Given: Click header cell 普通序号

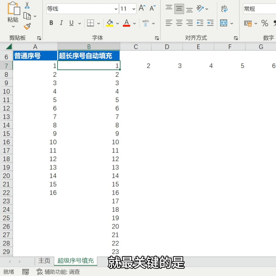Looking at the screenshot, I should tap(35, 56).
